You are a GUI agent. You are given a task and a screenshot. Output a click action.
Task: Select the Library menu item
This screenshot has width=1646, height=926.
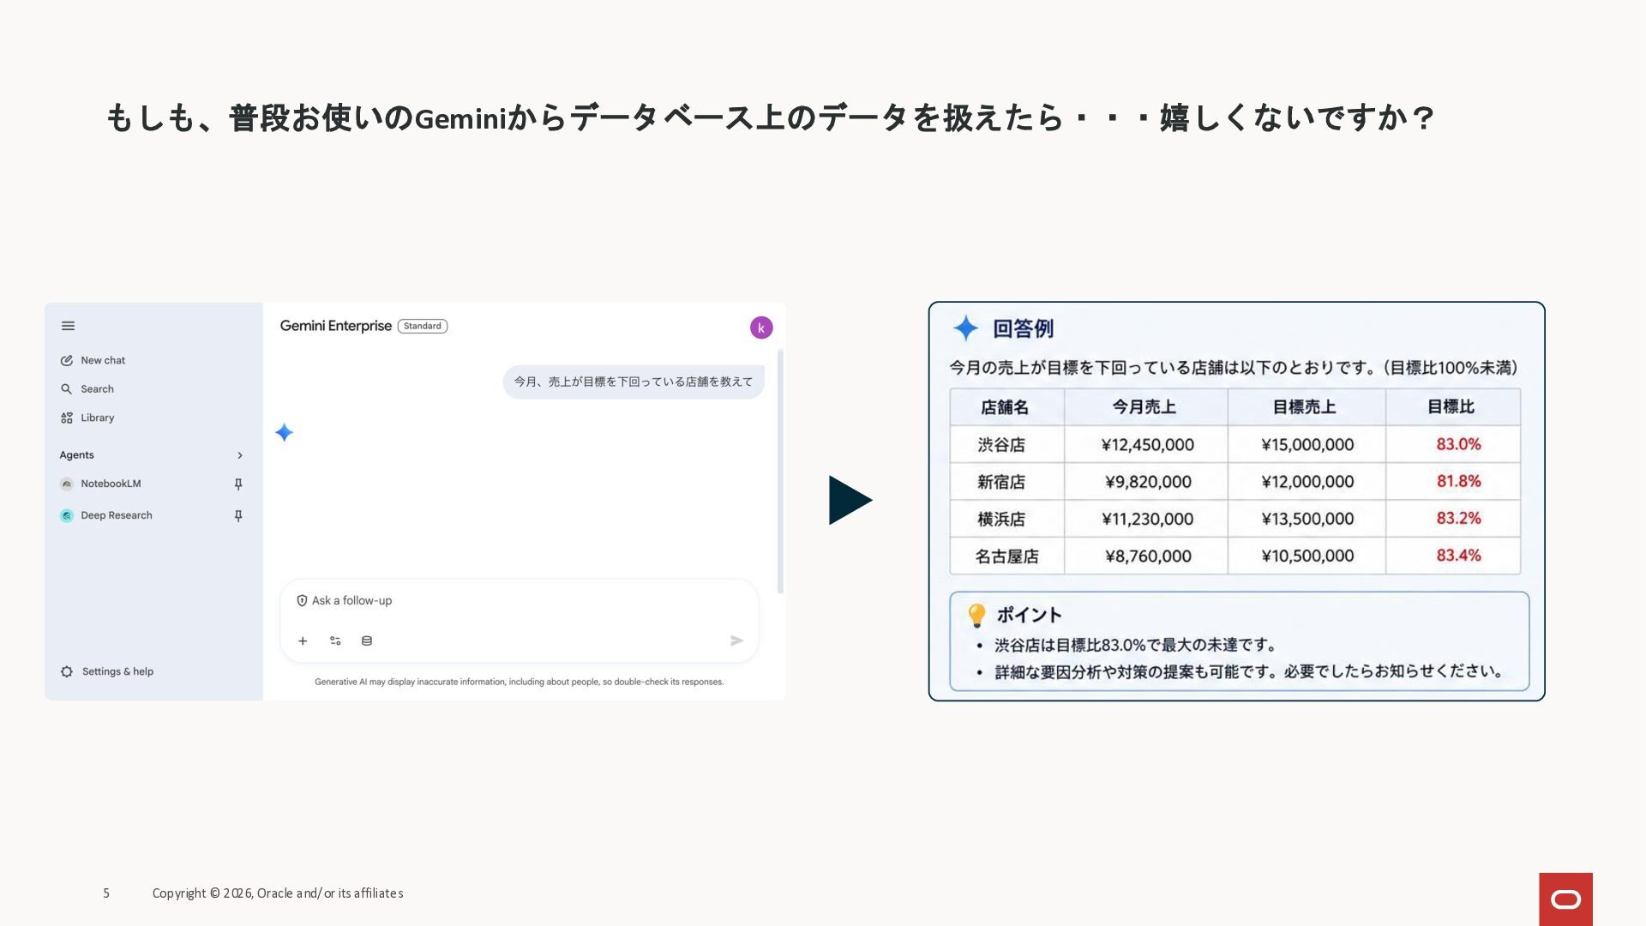pos(97,418)
